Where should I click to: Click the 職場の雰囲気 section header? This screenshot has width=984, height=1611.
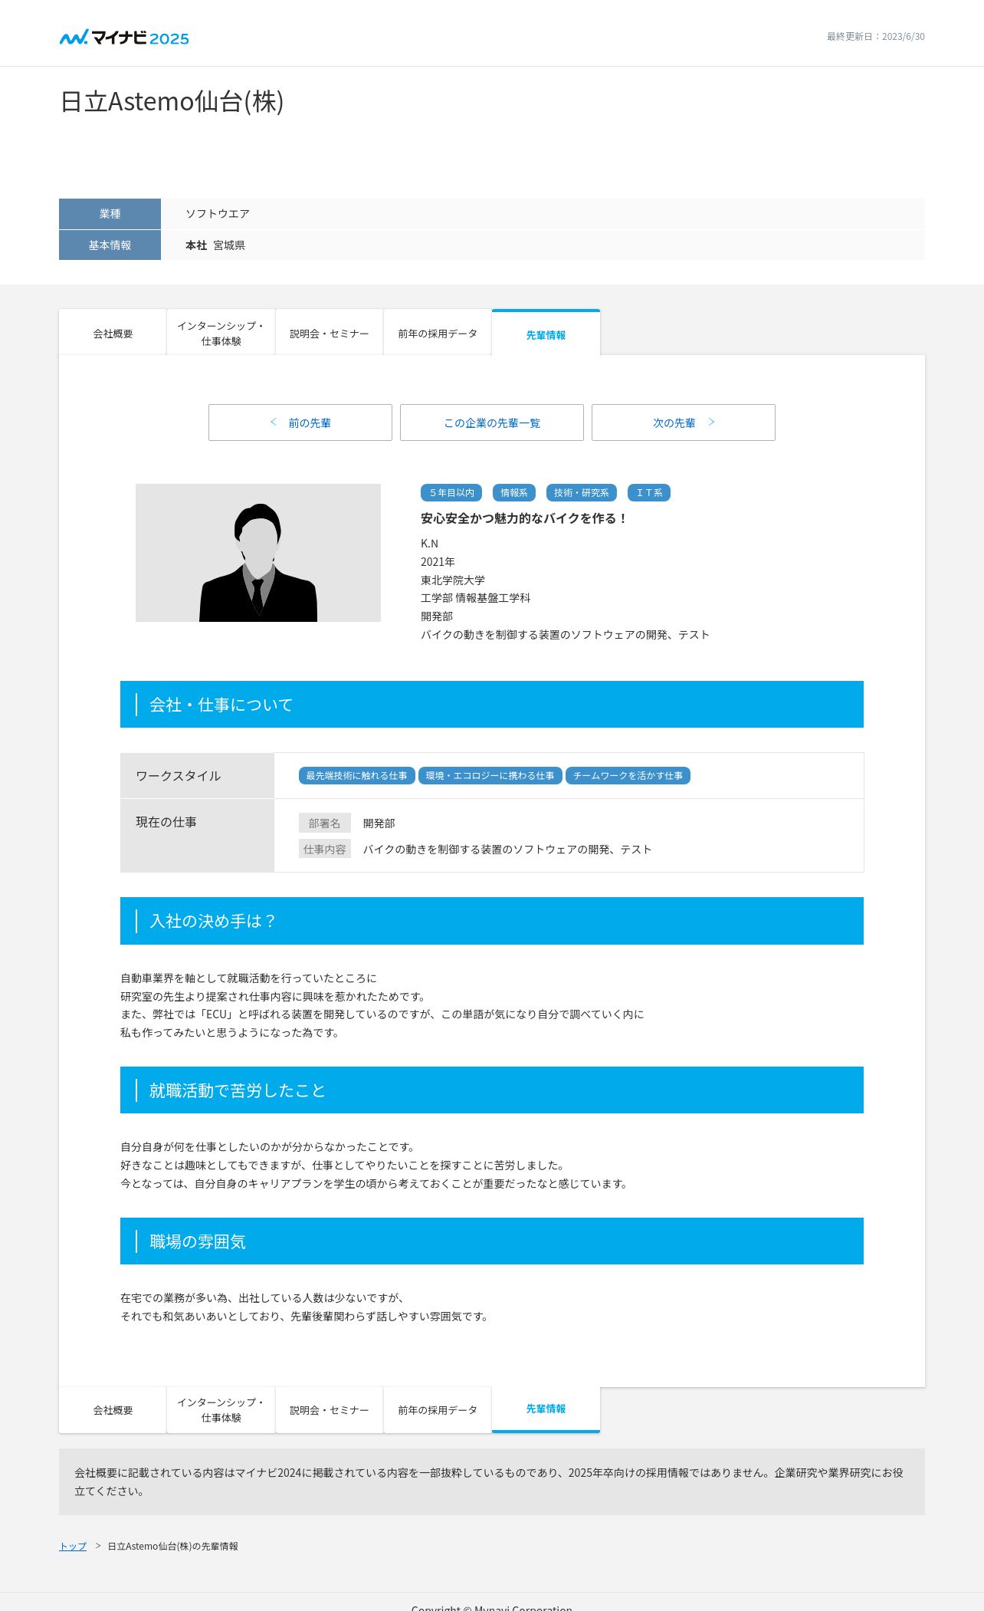[492, 1241]
